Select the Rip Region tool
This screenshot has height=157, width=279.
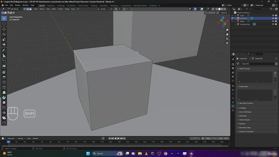pyautogui.click(x=4, y=123)
